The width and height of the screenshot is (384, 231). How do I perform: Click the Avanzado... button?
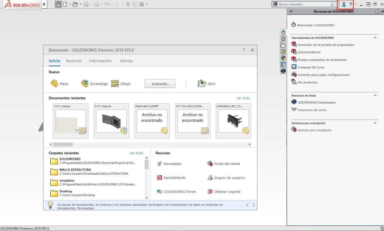coord(160,84)
